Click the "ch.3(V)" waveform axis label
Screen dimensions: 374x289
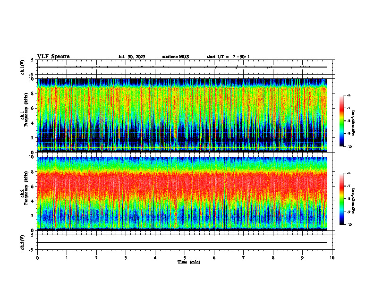23,242
